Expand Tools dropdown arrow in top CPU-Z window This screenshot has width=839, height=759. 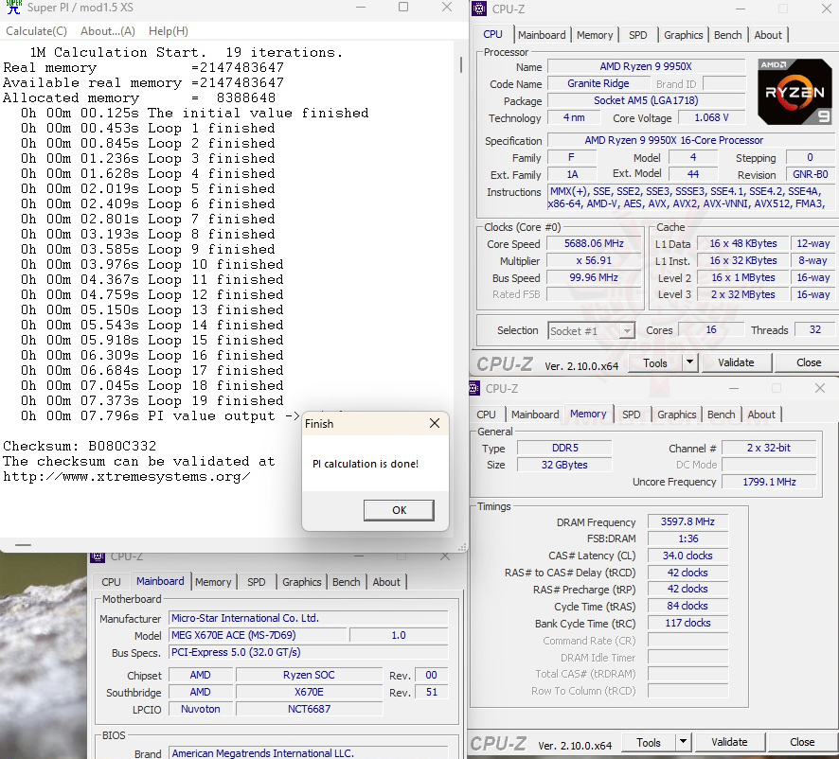(689, 362)
